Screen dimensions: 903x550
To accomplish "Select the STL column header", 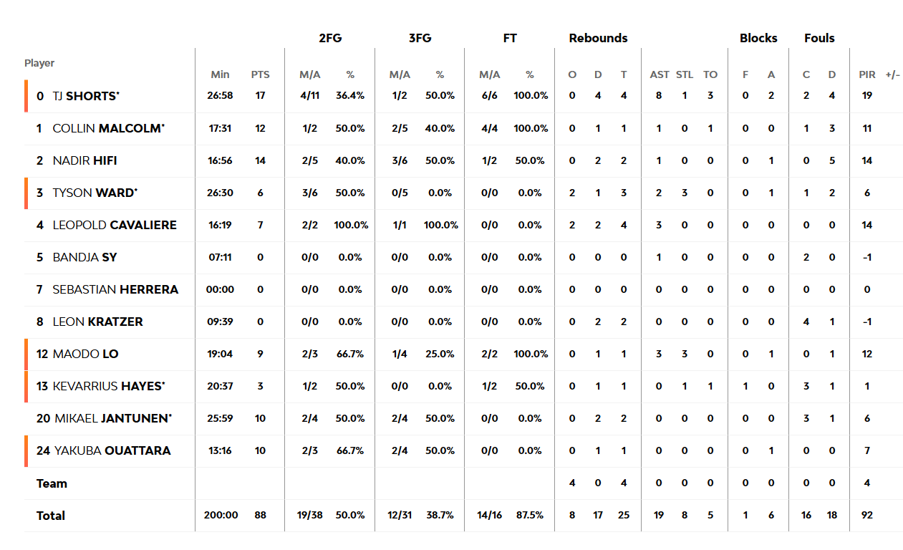I will pyautogui.click(x=685, y=74).
